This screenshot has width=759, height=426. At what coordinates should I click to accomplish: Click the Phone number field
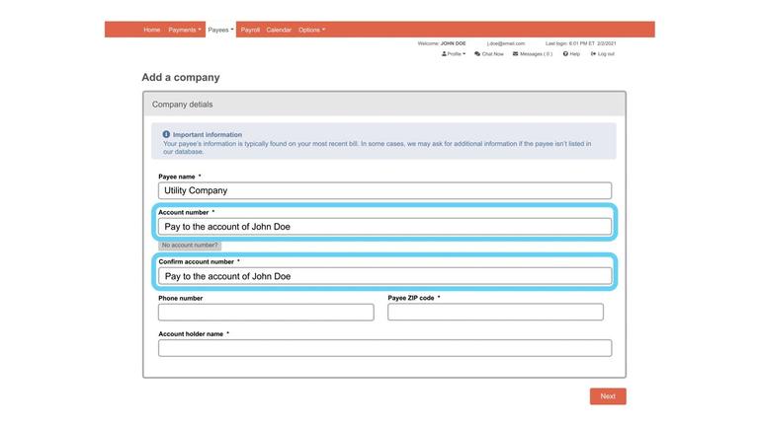click(x=266, y=312)
